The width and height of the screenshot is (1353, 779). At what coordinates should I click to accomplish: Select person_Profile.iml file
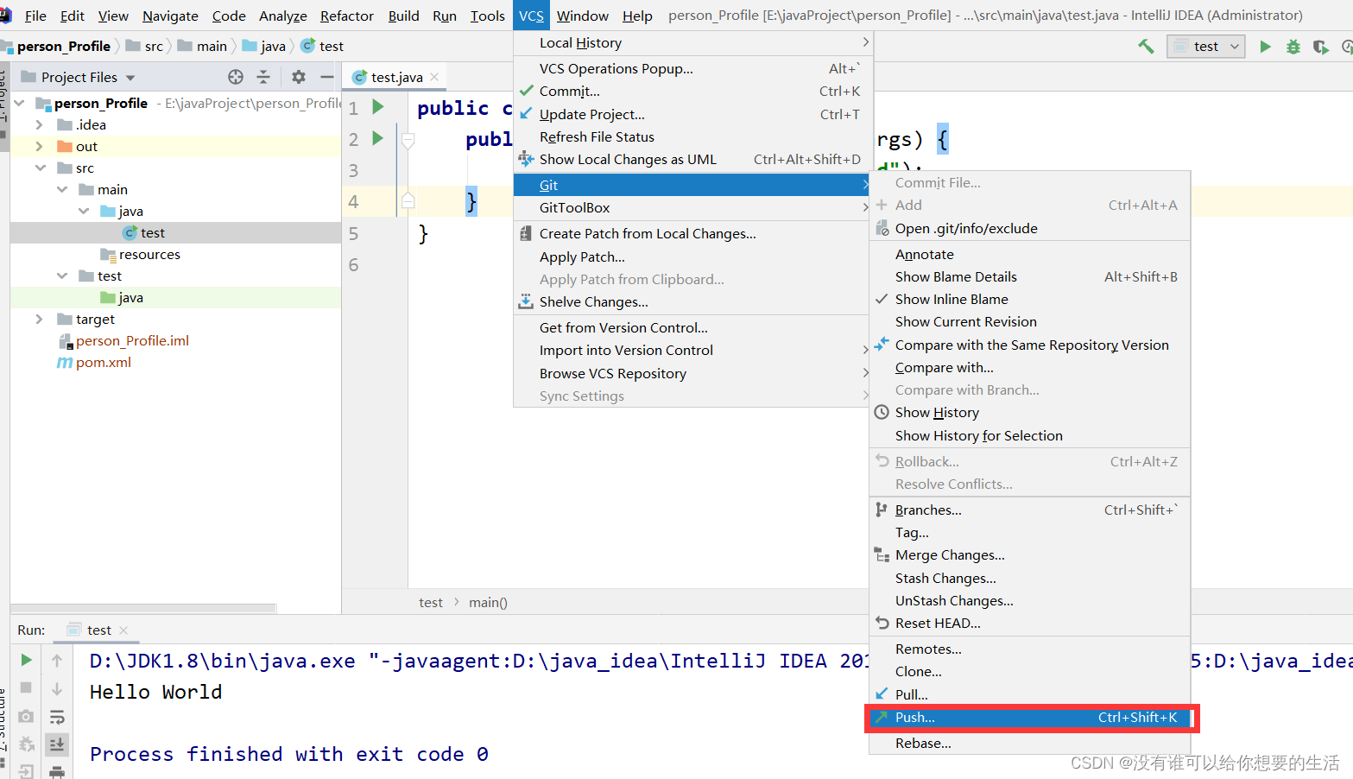click(132, 341)
